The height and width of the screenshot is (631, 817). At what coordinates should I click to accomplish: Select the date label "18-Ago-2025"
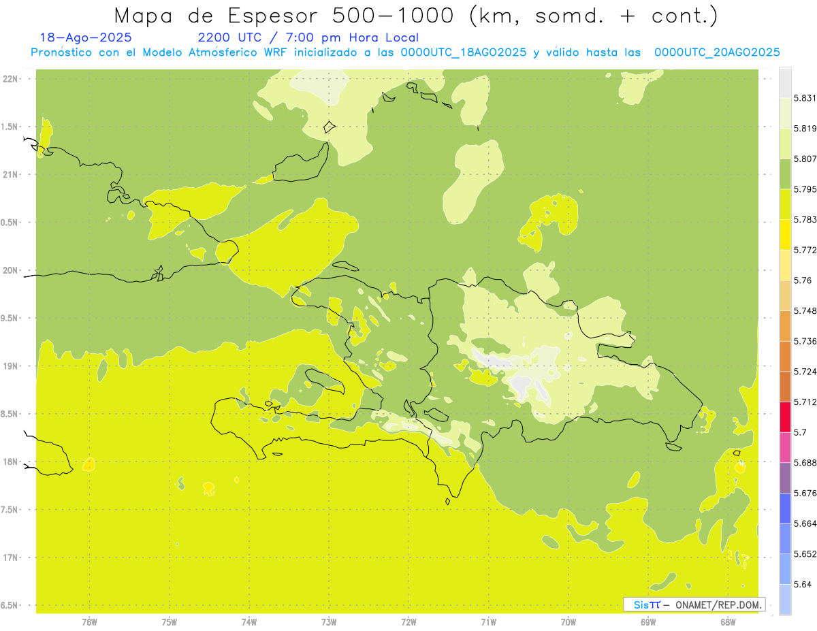point(86,38)
